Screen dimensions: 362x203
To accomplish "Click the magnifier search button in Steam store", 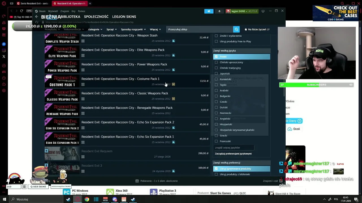I will click(236, 29).
